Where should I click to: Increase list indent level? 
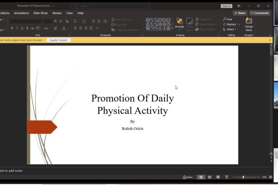click(x=99, y=21)
